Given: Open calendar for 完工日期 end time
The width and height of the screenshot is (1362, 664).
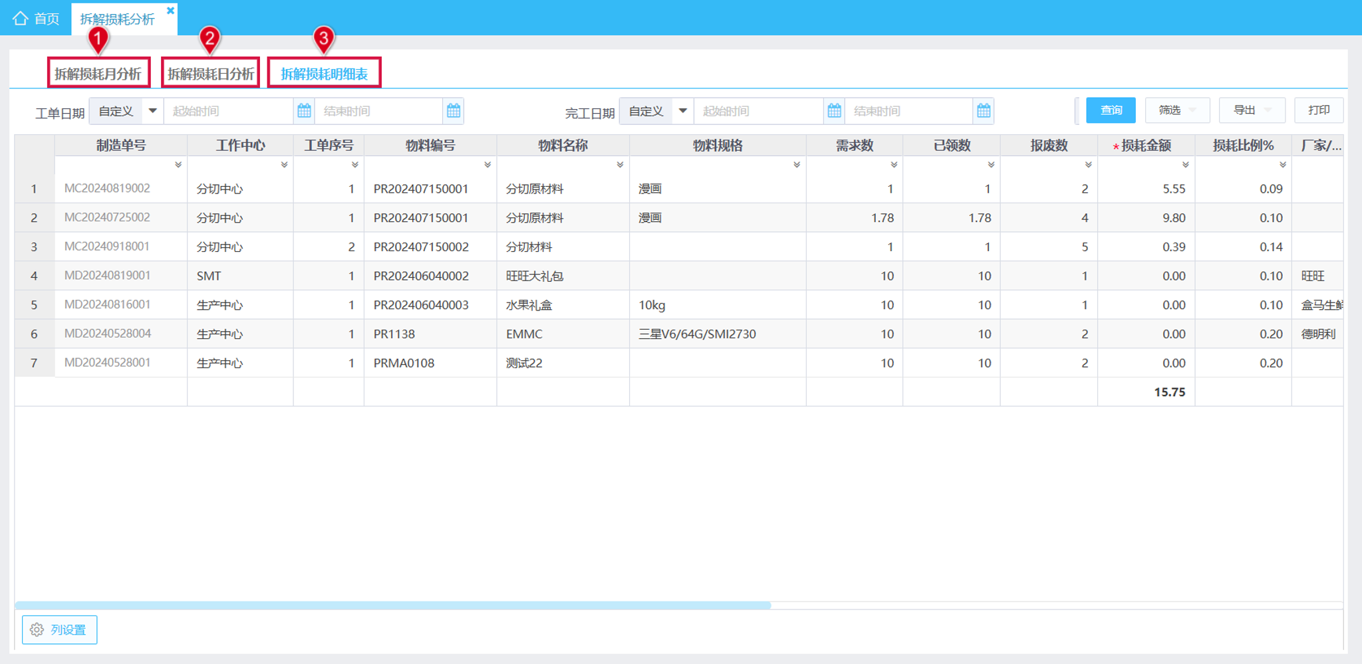Looking at the screenshot, I should pyautogui.click(x=984, y=111).
